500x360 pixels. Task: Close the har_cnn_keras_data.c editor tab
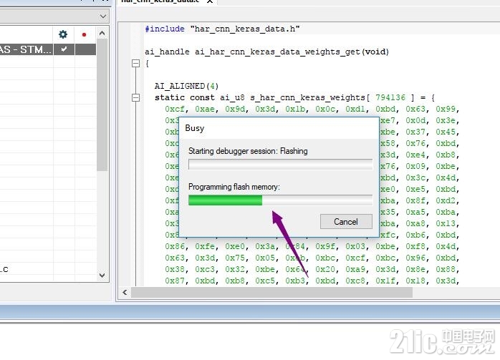click(x=210, y=1)
